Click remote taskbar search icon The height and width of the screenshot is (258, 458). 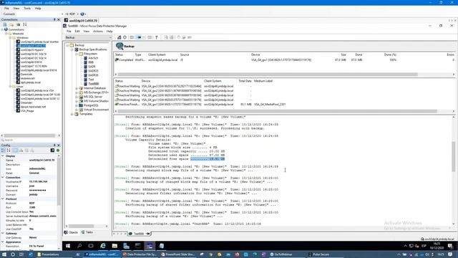tap(79, 246)
